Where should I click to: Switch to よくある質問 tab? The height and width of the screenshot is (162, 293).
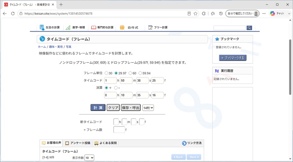coord(105,143)
